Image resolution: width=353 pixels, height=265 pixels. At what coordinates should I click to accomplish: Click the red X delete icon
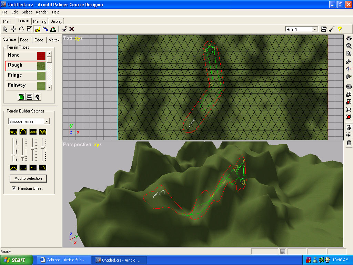(x=72, y=29)
